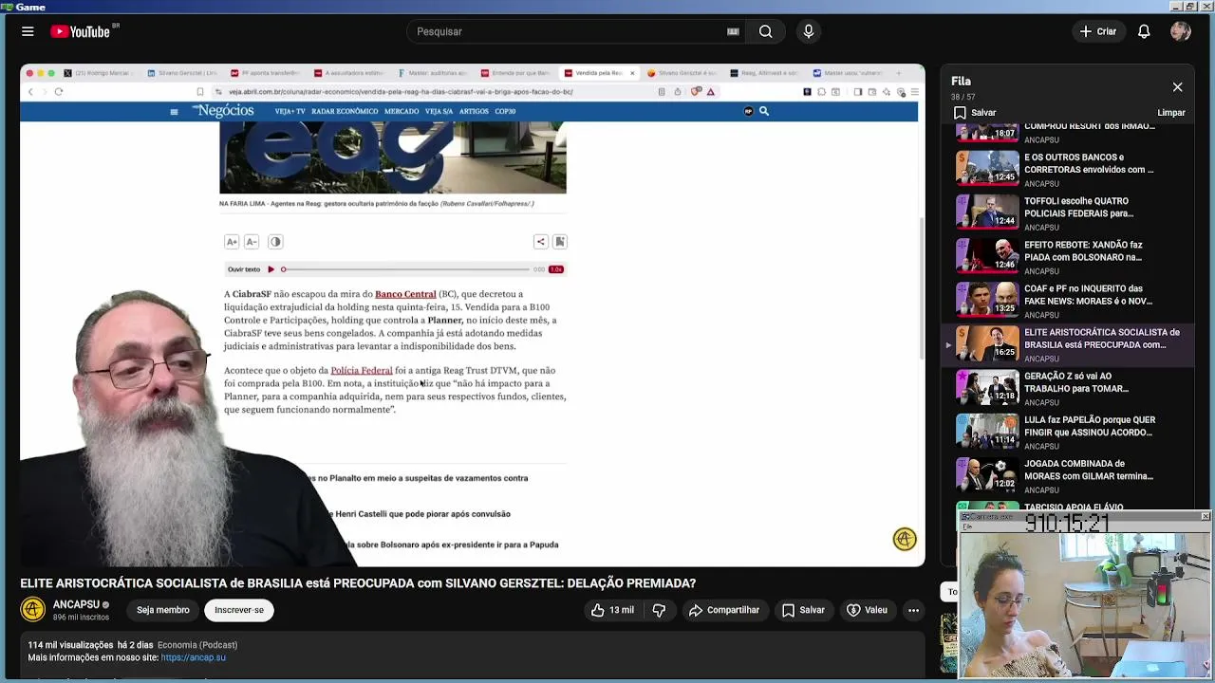Image resolution: width=1215 pixels, height=683 pixels.
Task: Click Seja membro button
Action: pyautogui.click(x=162, y=610)
